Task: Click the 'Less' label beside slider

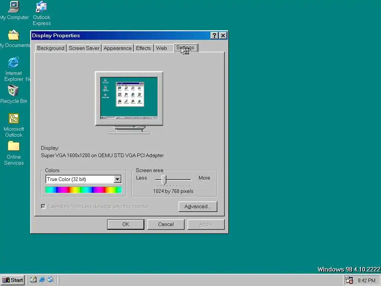Action: 141,178
